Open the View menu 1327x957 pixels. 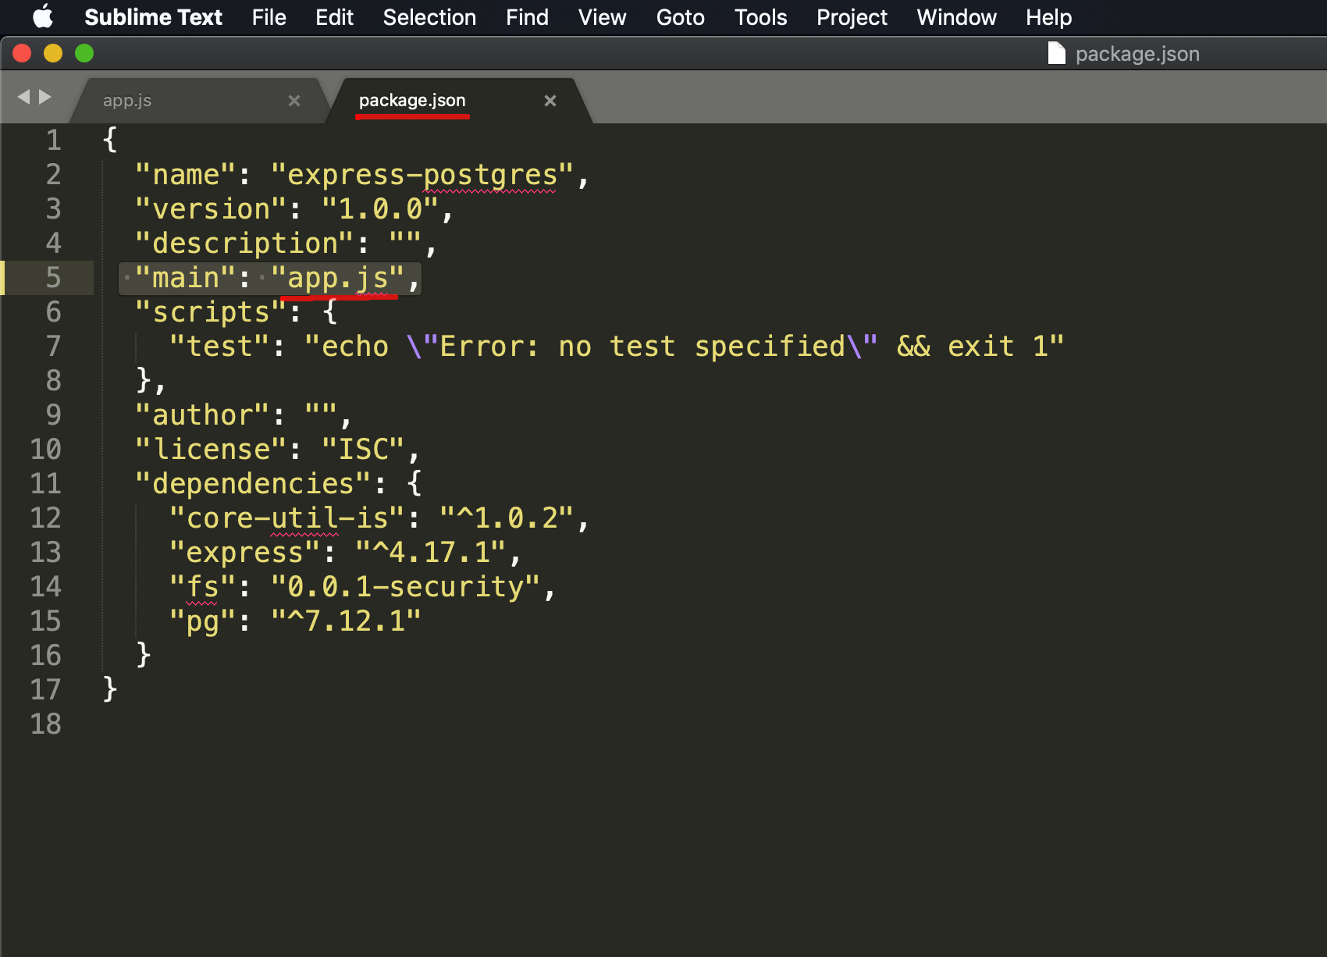(x=601, y=17)
